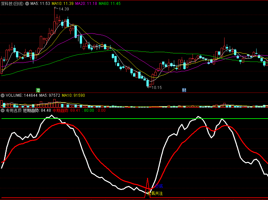
Task: Click the volume MA10: 91590 label
Action: tap(73, 95)
